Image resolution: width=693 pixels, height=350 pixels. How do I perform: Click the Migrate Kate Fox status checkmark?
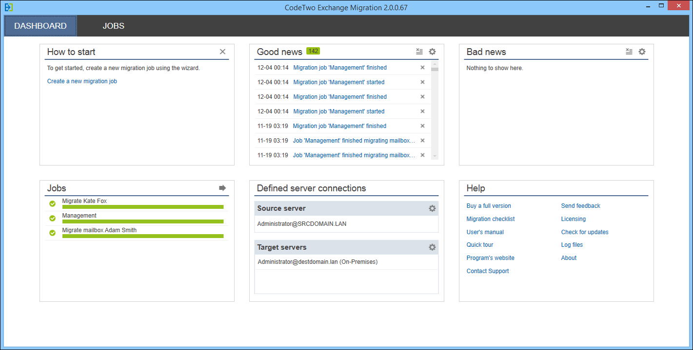coord(53,204)
